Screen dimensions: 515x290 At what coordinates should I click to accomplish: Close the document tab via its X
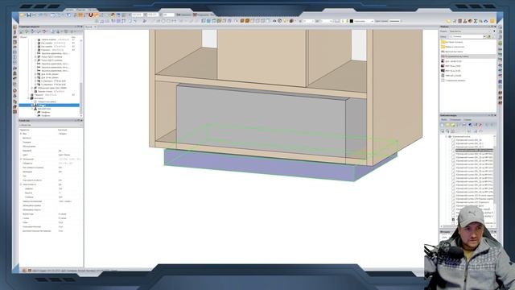click(96, 27)
